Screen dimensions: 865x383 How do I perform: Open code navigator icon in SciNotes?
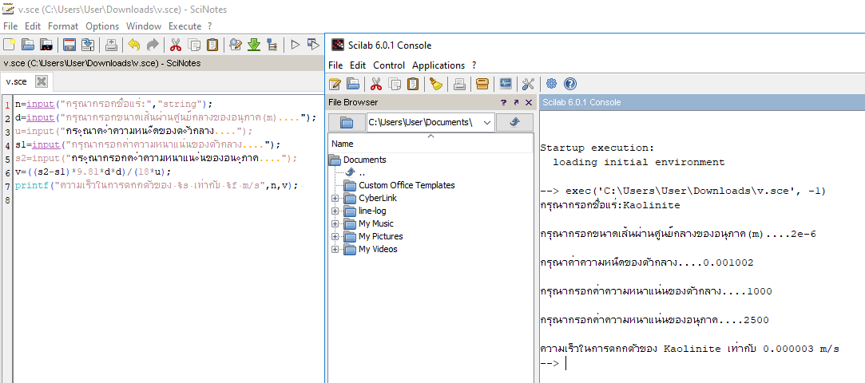[x=272, y=45]
